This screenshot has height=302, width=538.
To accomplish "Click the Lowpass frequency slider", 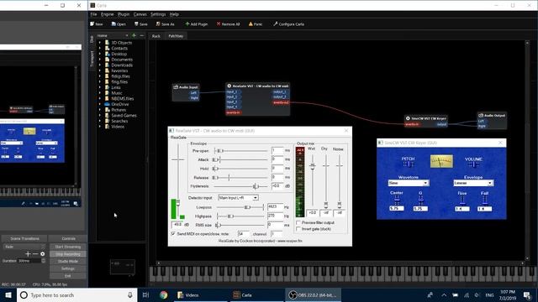I will [240, 207].
